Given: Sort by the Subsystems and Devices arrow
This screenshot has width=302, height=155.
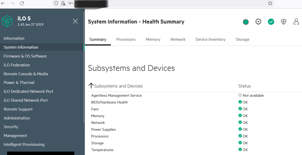Looking at the screenshot, I should (91, 85).
